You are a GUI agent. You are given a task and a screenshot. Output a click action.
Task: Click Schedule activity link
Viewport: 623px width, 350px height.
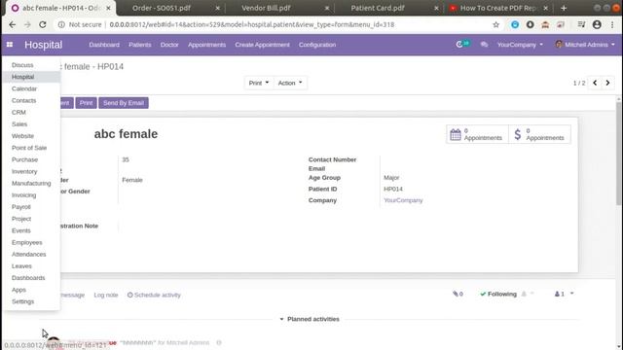click(154, 296)
